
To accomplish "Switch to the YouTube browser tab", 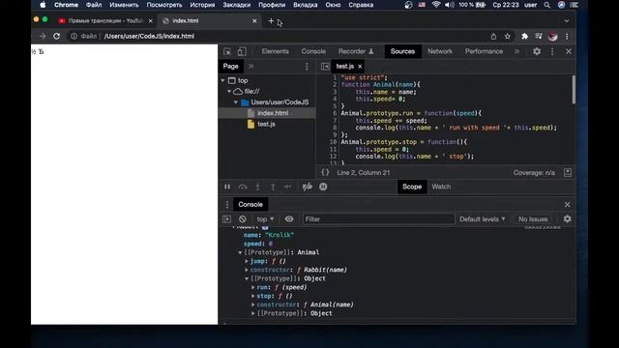I will [x=105, y=21].
